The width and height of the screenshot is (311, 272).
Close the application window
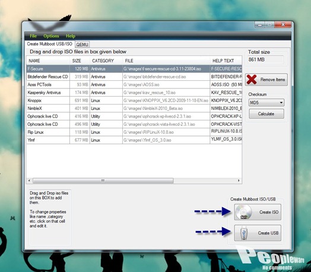click(x=283, y=25)
